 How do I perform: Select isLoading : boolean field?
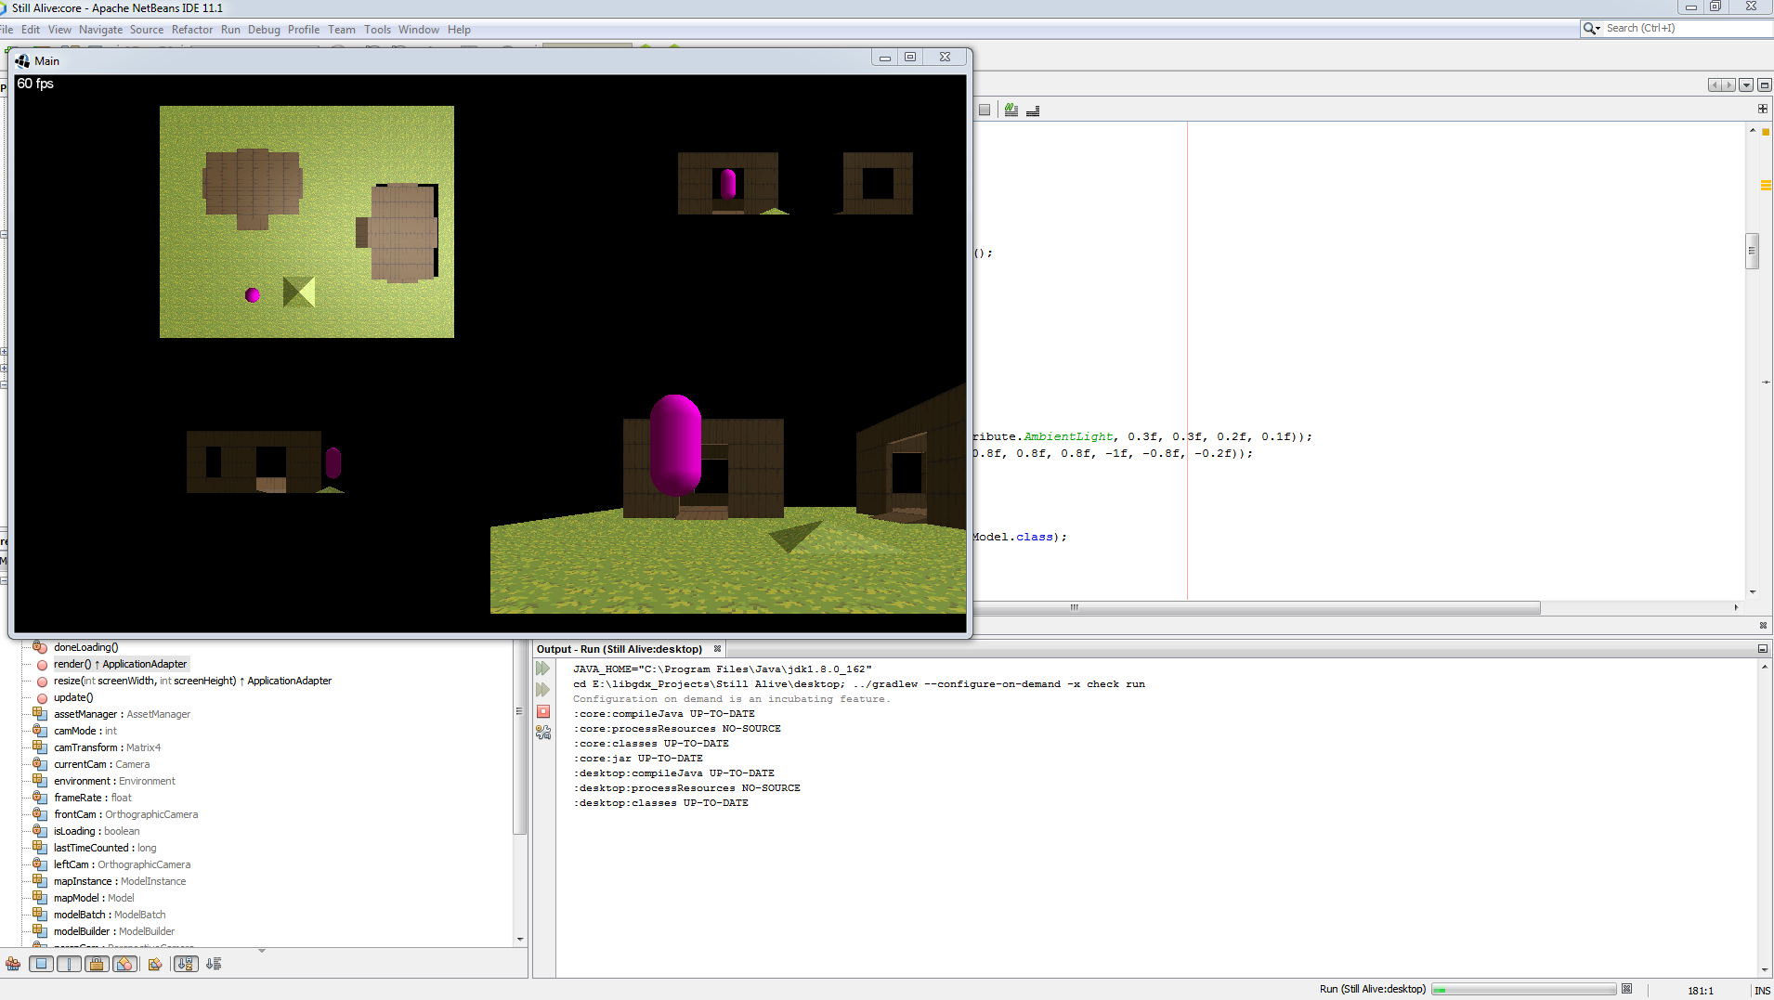coord(97,831)
